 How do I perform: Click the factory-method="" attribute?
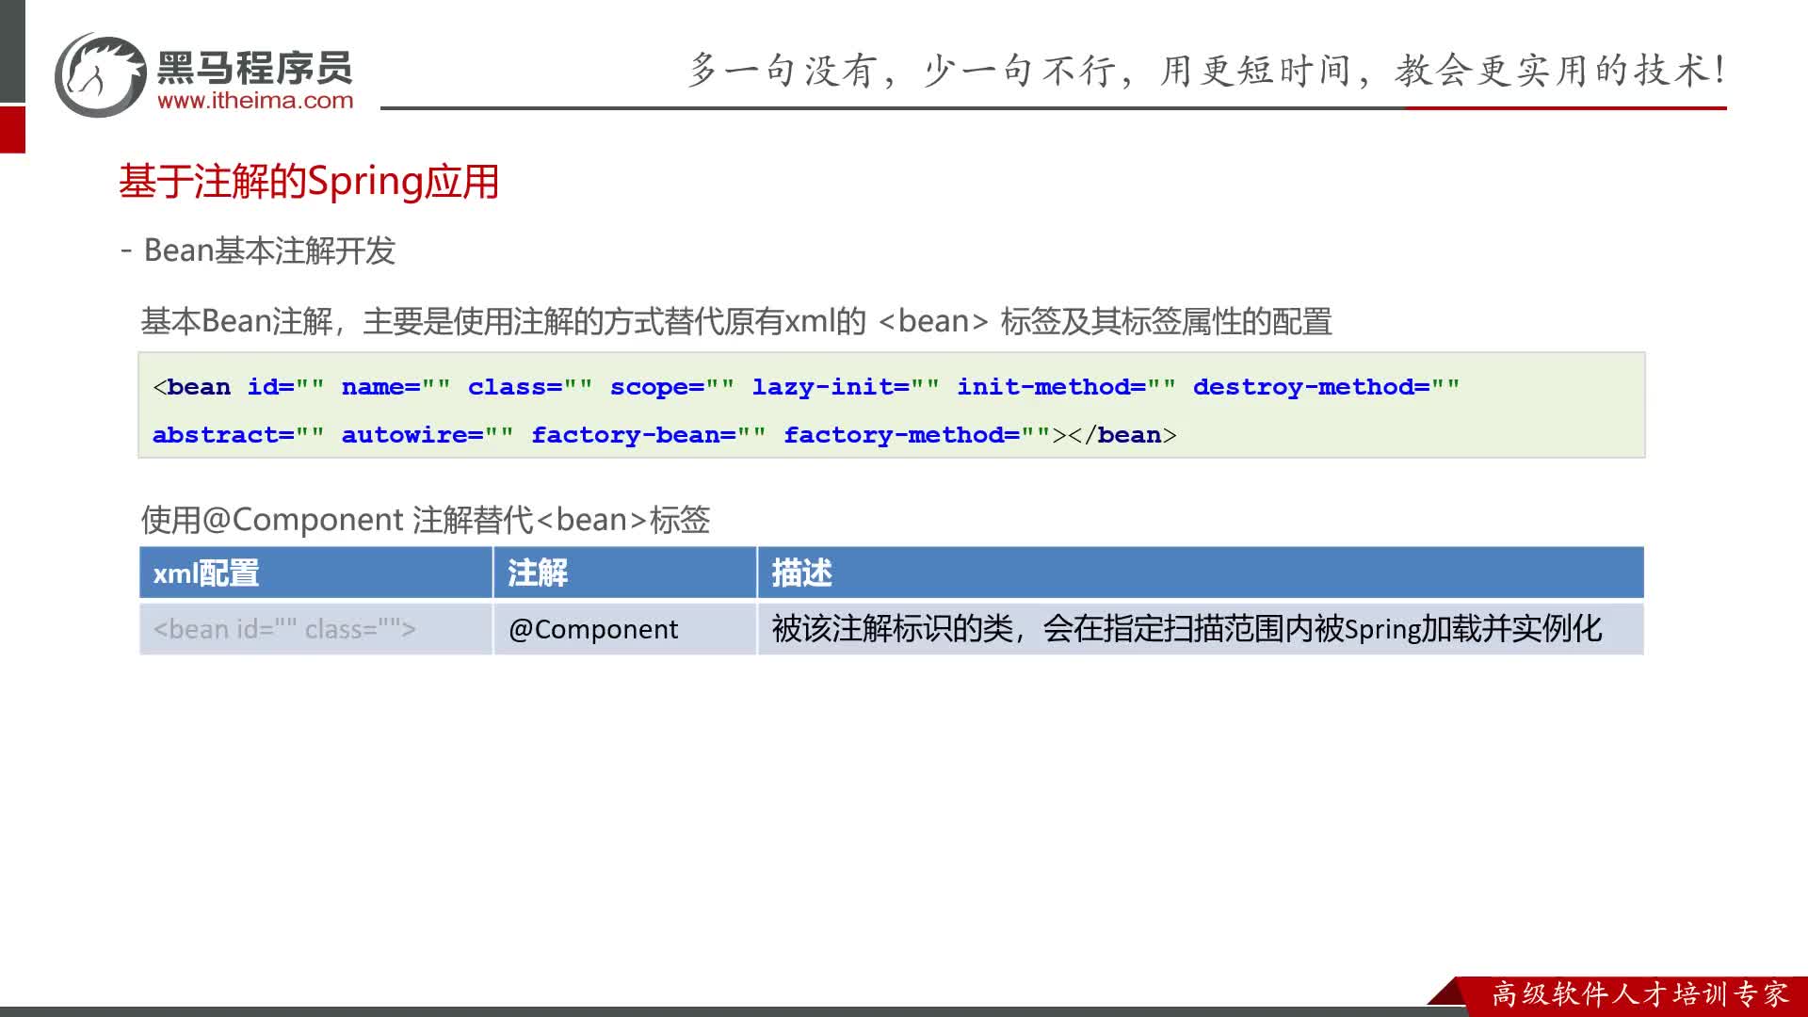coord(917,435)
